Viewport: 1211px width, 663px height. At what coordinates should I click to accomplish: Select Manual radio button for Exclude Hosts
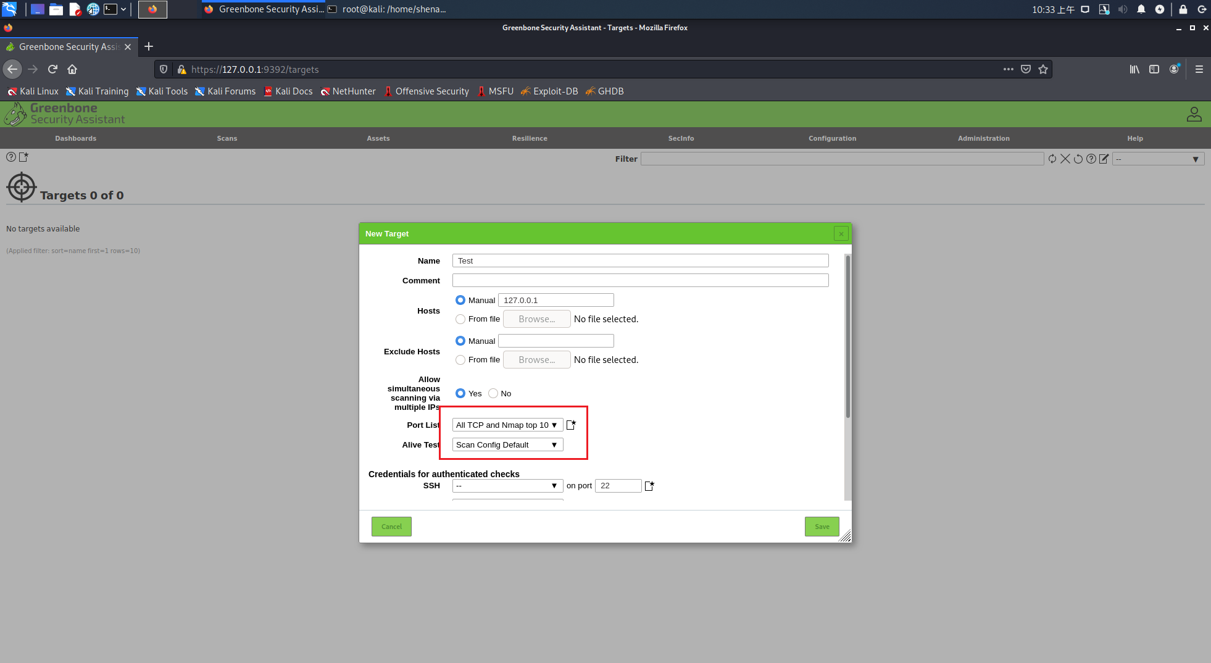coord(460,341)
